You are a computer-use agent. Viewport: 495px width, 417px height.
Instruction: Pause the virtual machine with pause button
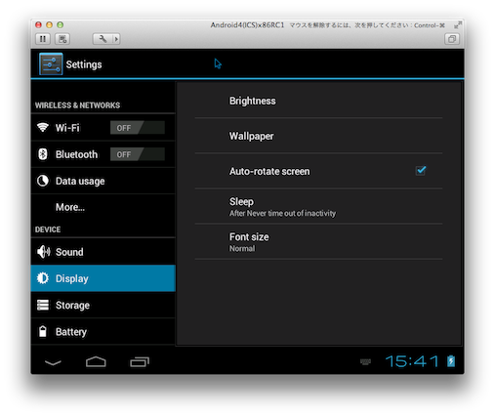coord(43,39)
